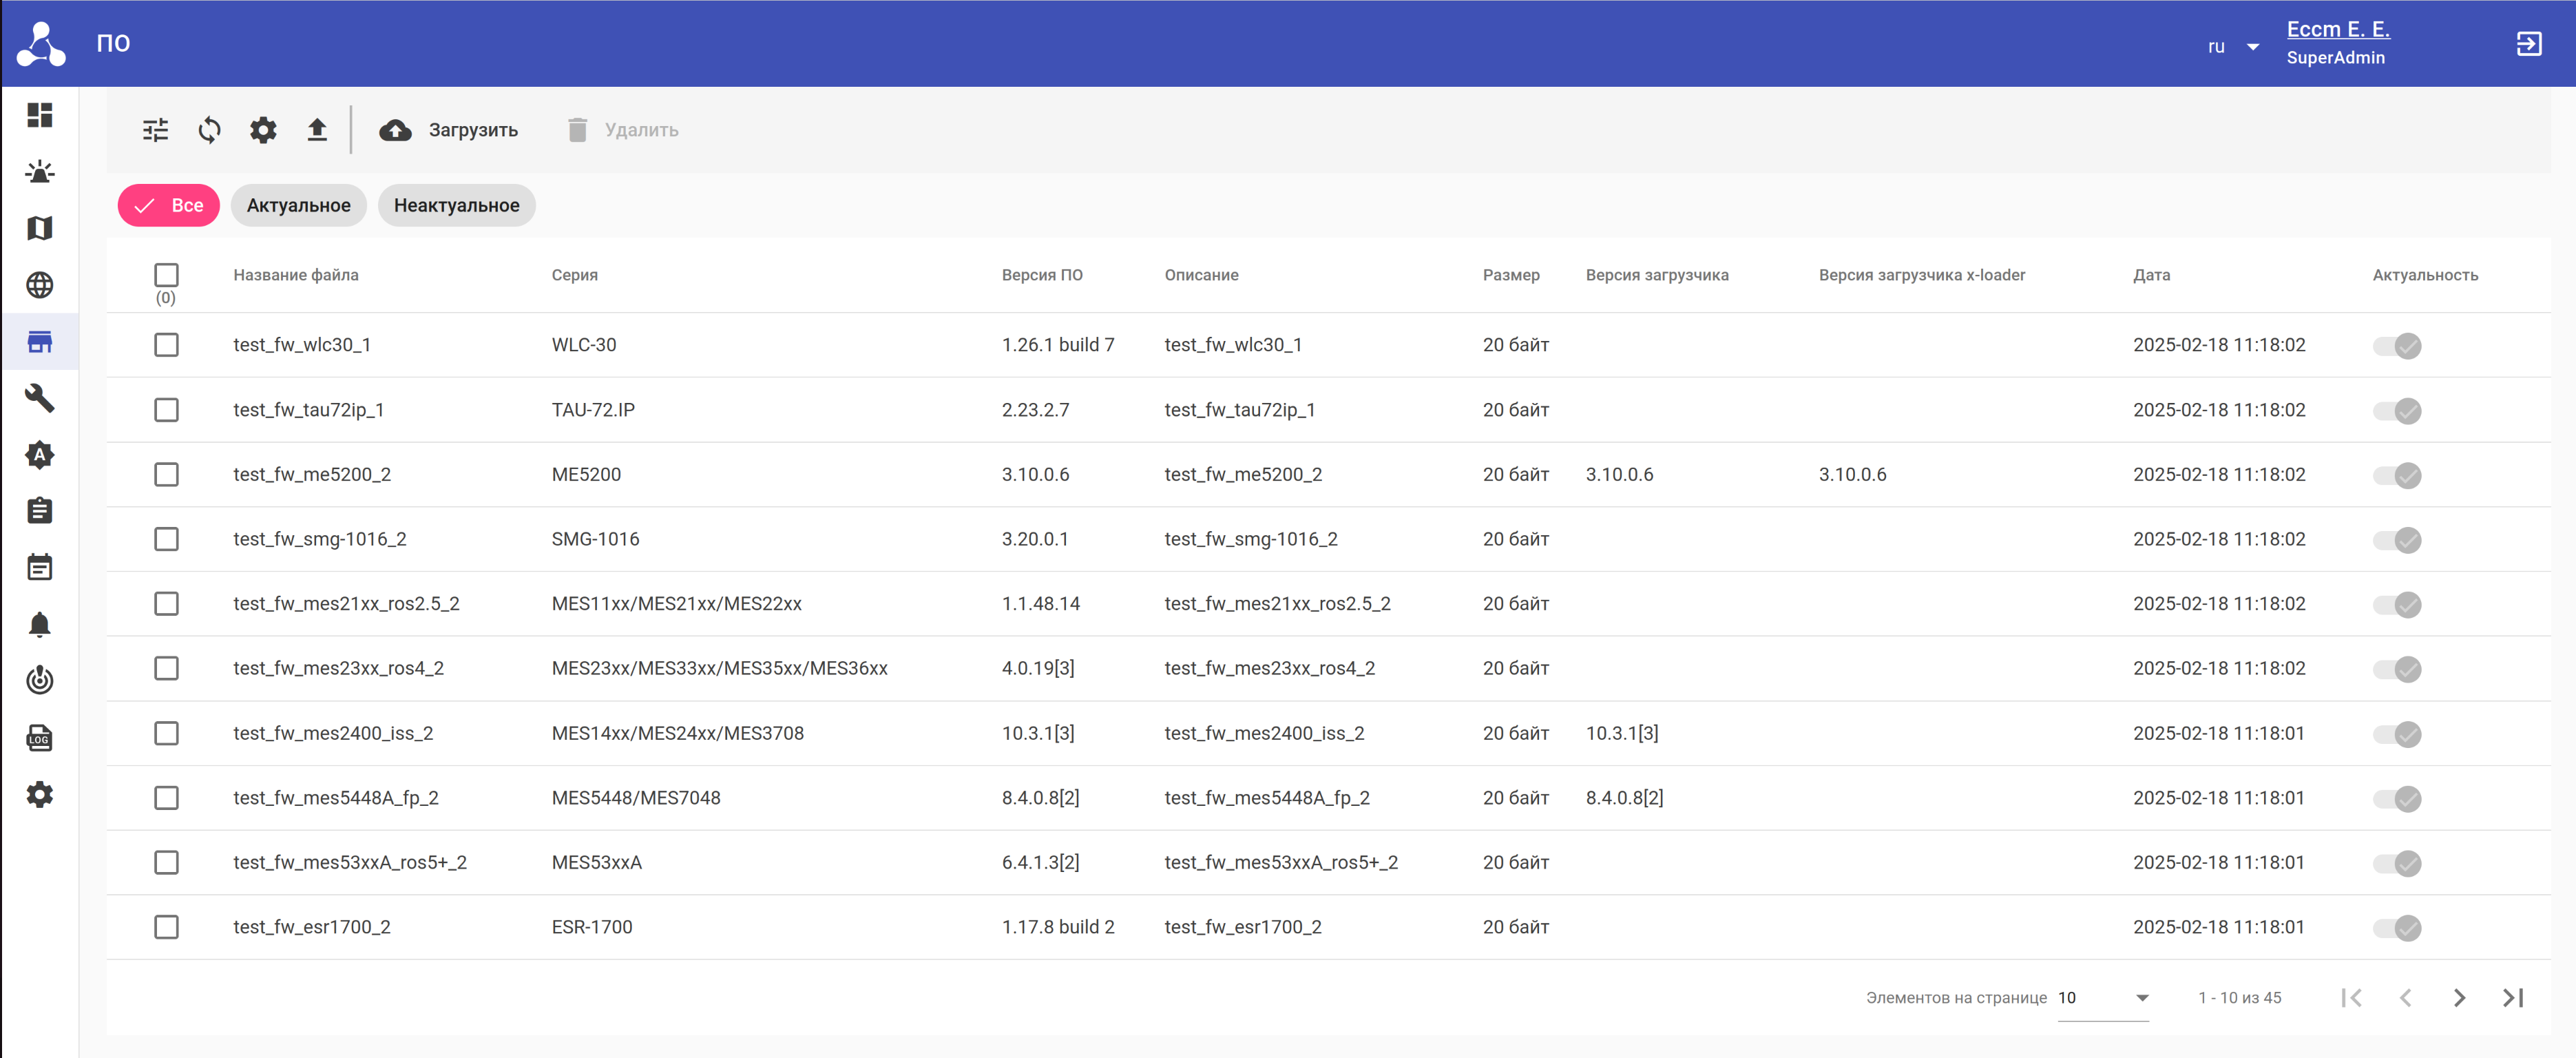Viewport: 2576px width, 1058px height.
Task: Open the sidebar map icon
Action: (x=40, y=228)
